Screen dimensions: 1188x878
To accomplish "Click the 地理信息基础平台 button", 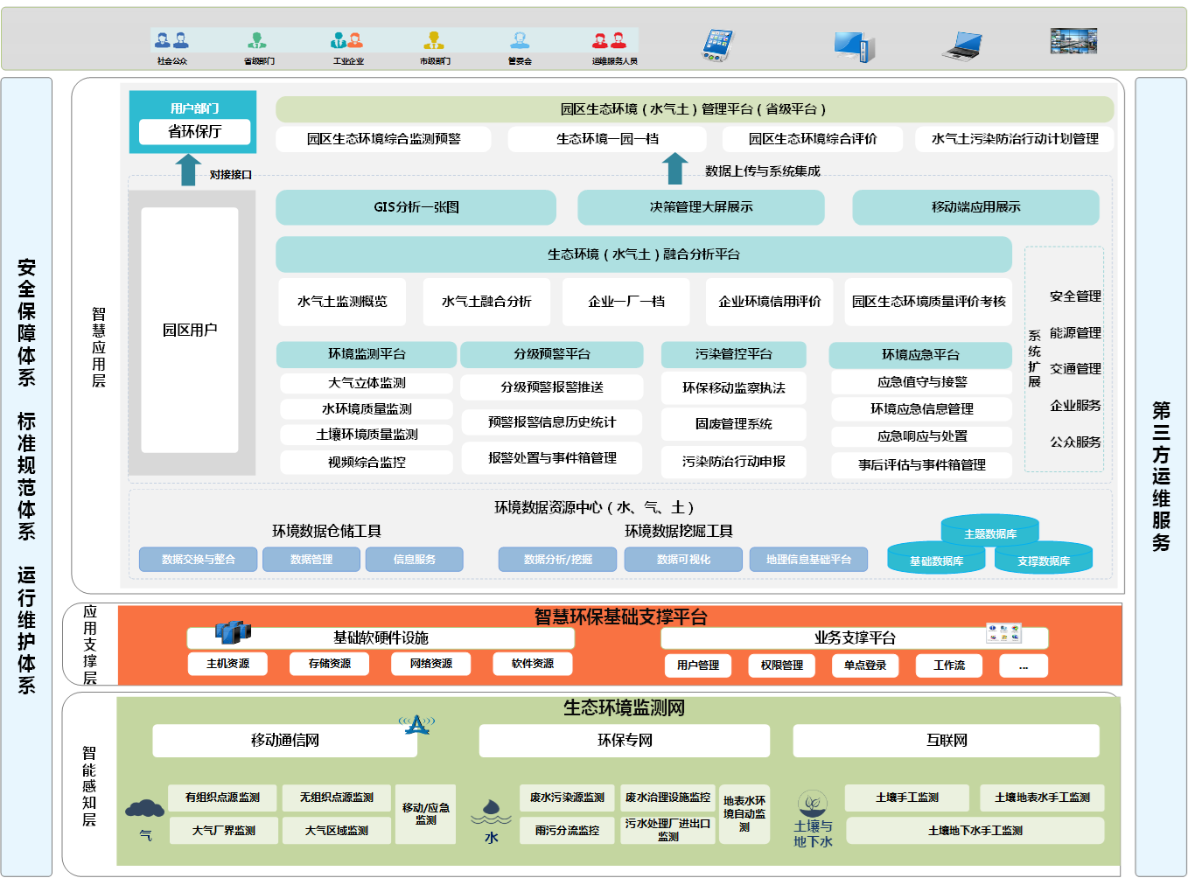I will point(808,560).
